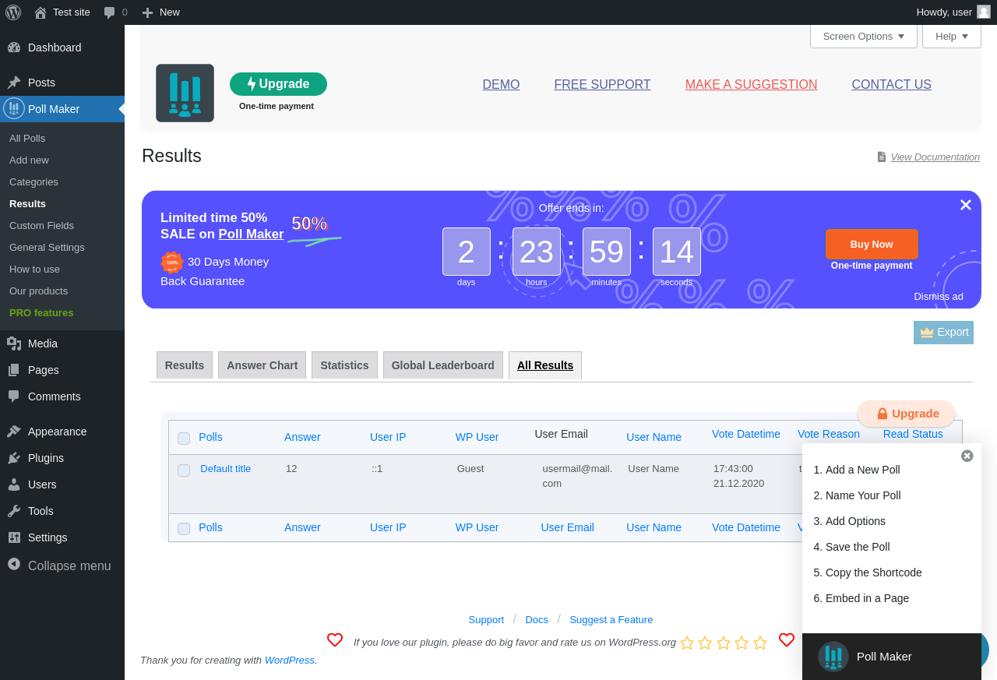
Task: Open the Default title poll link
Action: point(226,469)
